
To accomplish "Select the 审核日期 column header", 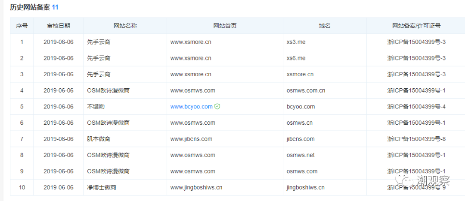I will [59, 26].
